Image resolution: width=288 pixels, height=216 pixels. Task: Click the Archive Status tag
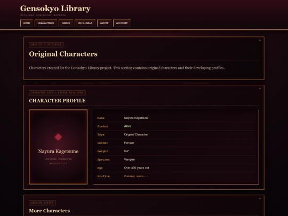[42, 203]
